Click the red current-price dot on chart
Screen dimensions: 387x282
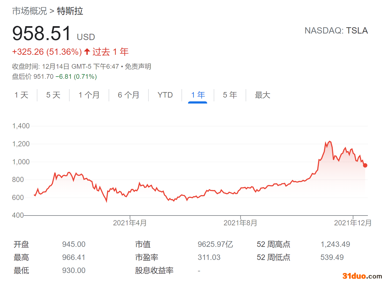pyautogui.click(x=365, y=165)
